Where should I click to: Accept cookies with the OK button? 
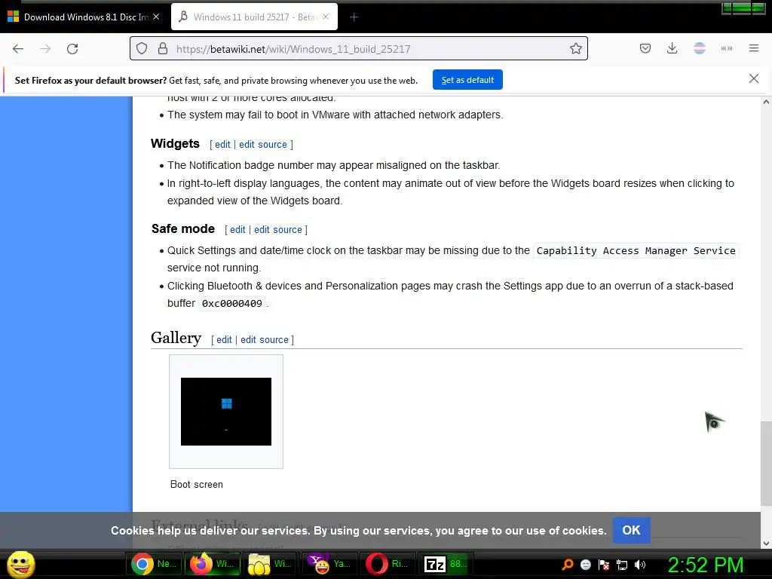point(631,530)
